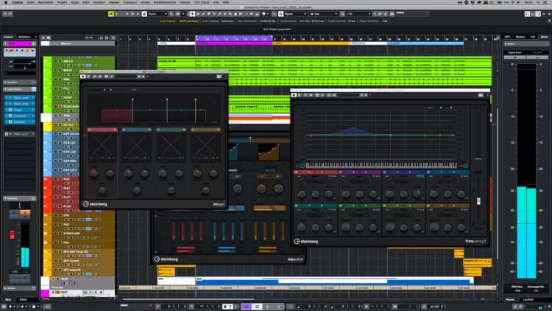
Task: Mute the SIDECHAIN track
Action: point(56,106)
